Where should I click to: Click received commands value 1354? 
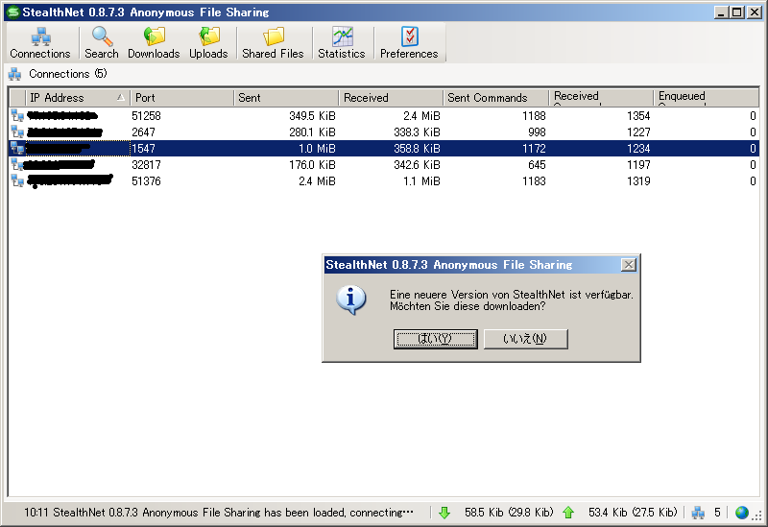point(638,115)
